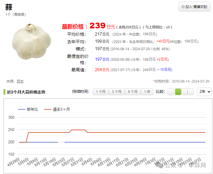The image size is (213, 174).
Task: Open the 2年 period dropdown
Action: click(204, 92)
